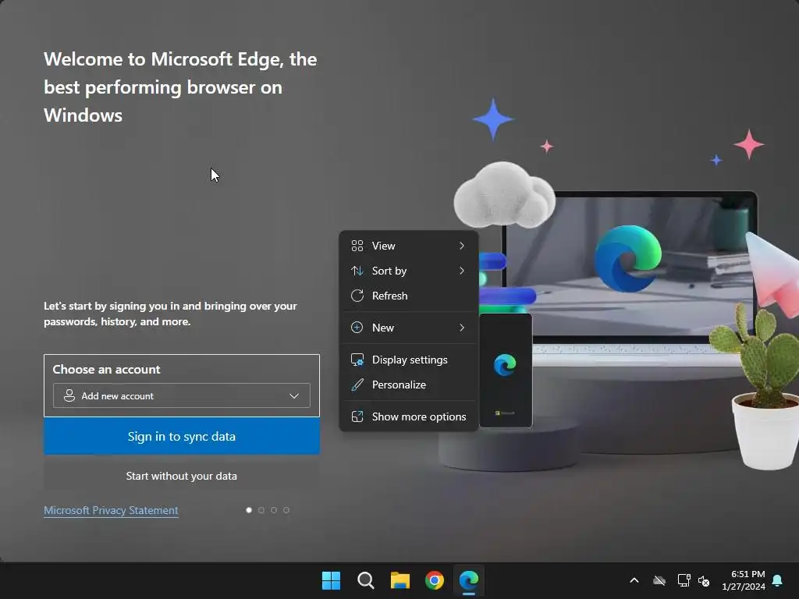Viewport: 799px width, 599px height.
Task: Open the Add new account dropdown
Action: (181, 395)
